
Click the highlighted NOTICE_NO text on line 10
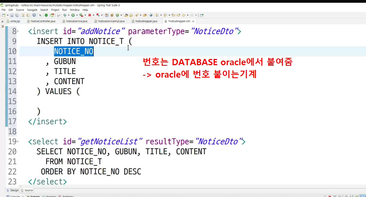tap(74, 51)
